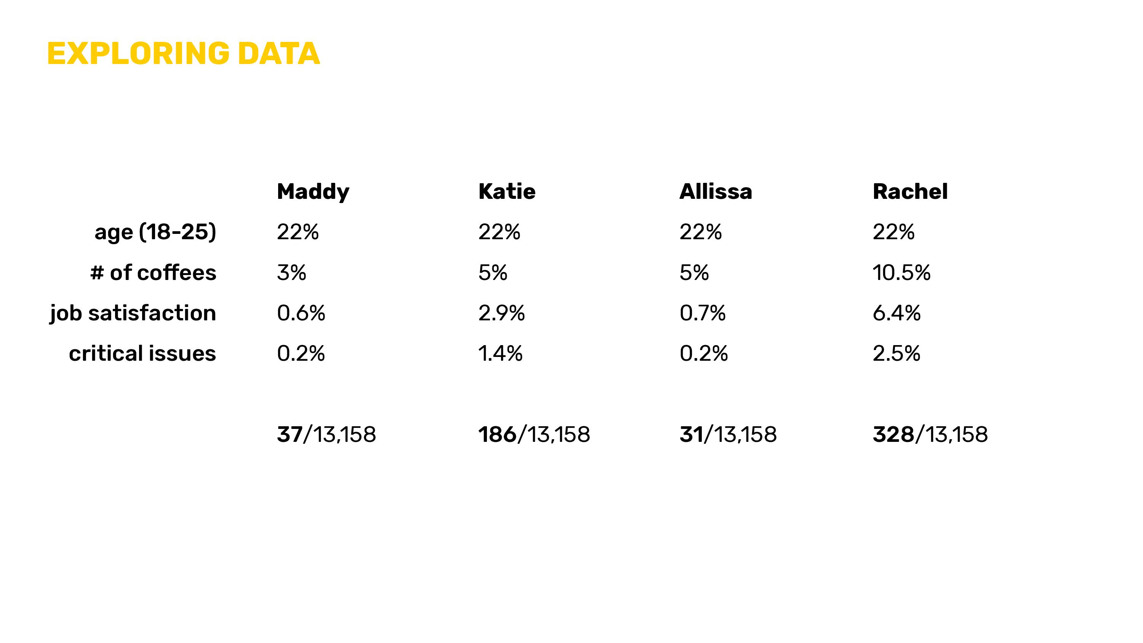Click the Rachel column header
The width and height of the screenshot is (1143, 643).
tap(909, 191)
